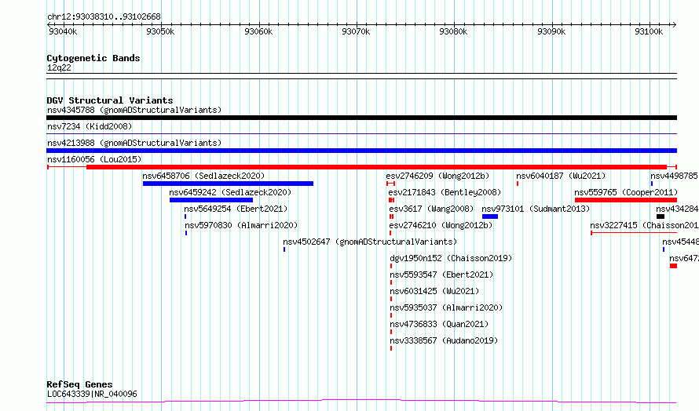Open nsv4502647 (gnomADStructuralVariants) label
Image resolution: width=699 pixels, height=411 pixels.
tap(370, 242)
